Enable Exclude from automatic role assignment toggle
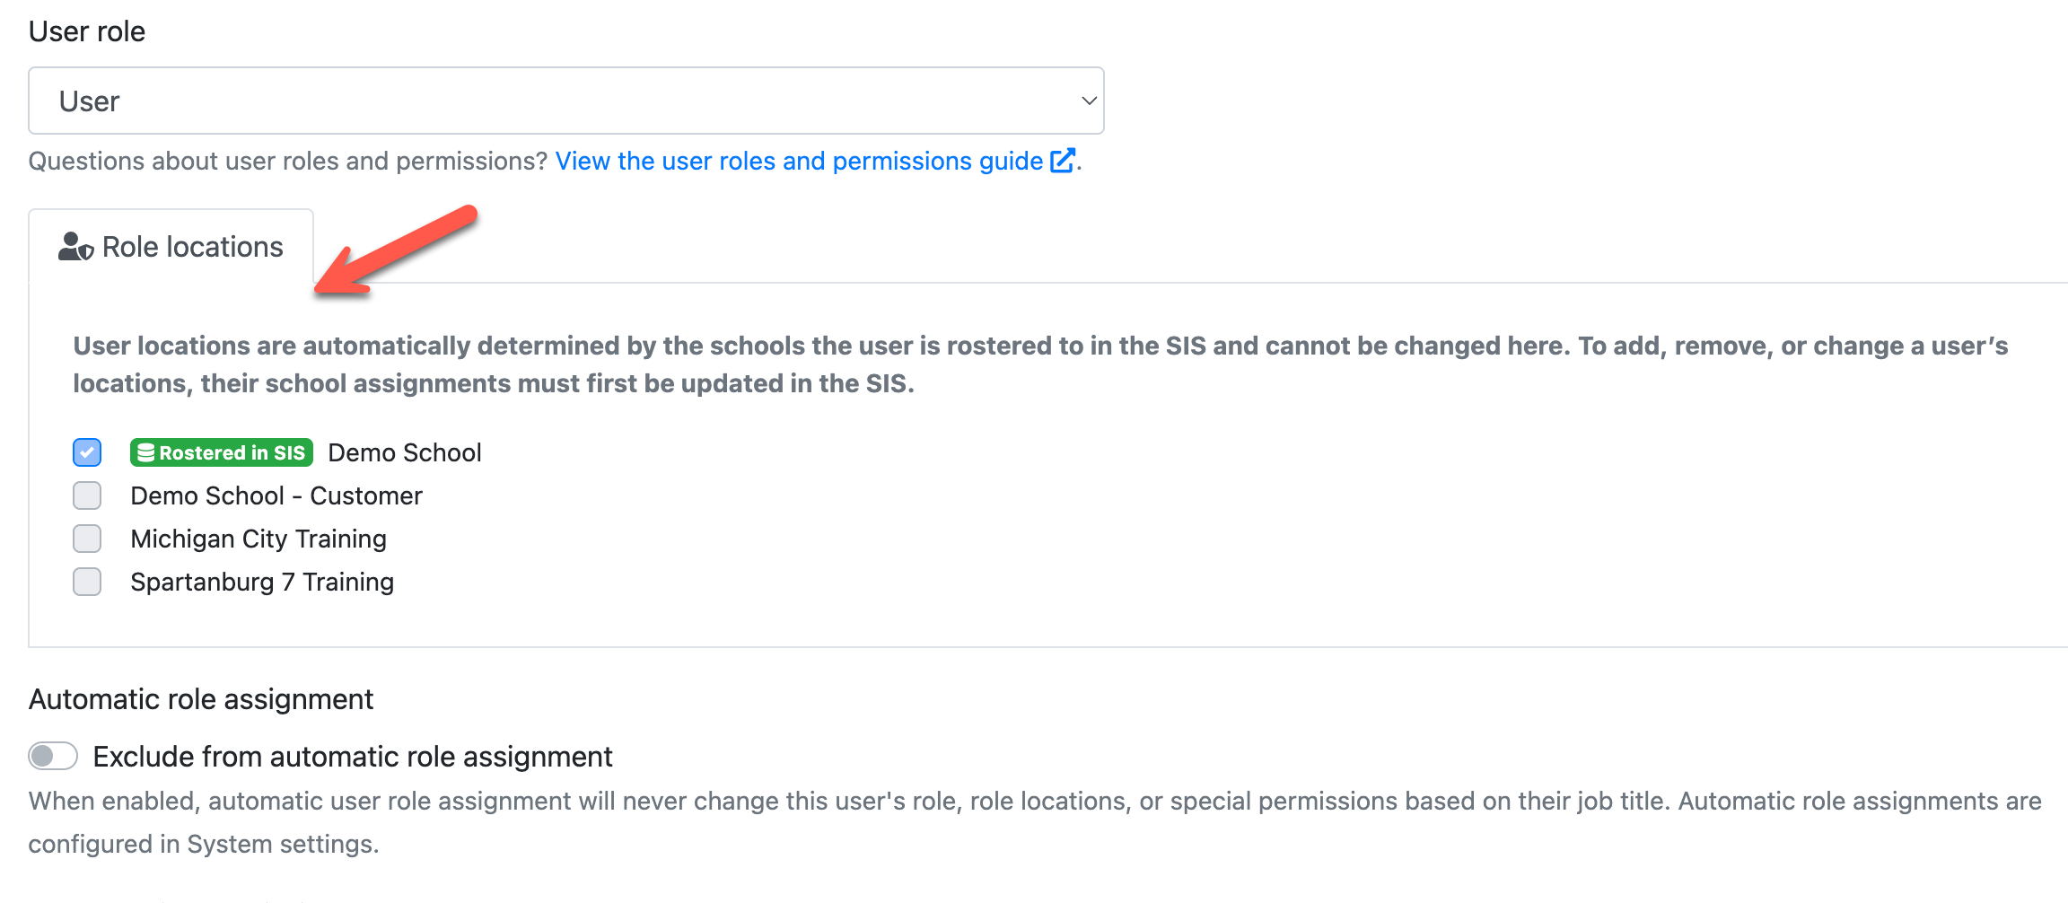The width and height of the screenshot is (2068, 903). point(53,756)
